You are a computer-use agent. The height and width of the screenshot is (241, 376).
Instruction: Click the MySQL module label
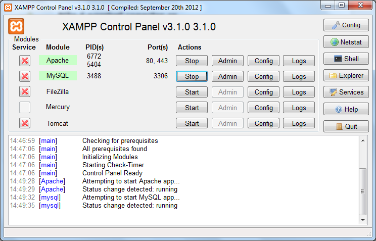click(x=58, y=76)
